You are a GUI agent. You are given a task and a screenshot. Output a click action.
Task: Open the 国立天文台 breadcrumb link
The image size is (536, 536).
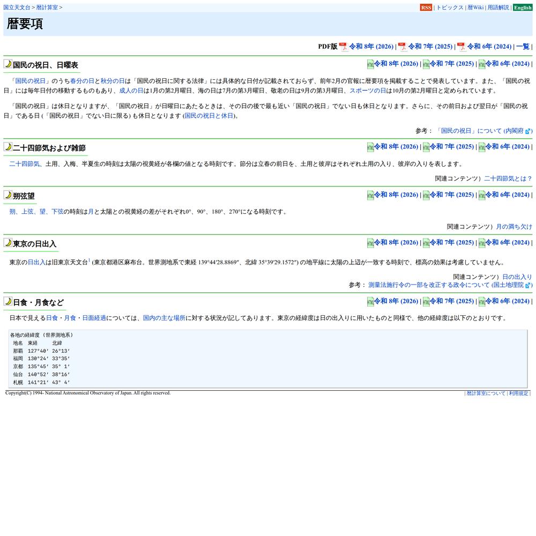(16, 8)
